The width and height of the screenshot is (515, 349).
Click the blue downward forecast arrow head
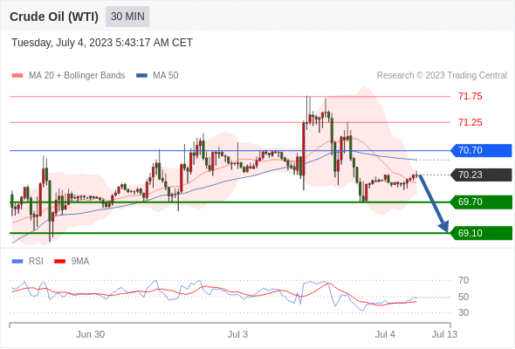pos(444,226)
